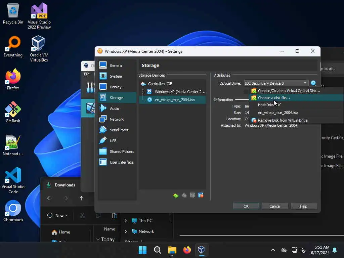Viewport: 344px width, 258px height.
Task: Click the VirtualBox taskbar icon
Action: [x=202, y=250]
